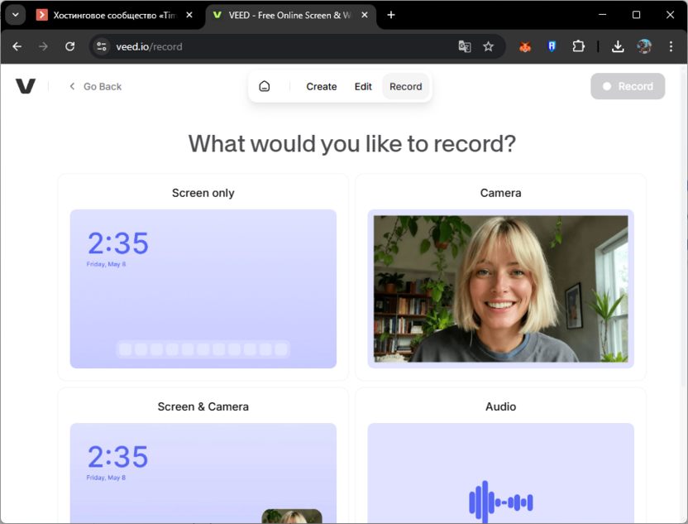Open the home icon in VEED navigation
688x524 pixels.
pos(265,86)
